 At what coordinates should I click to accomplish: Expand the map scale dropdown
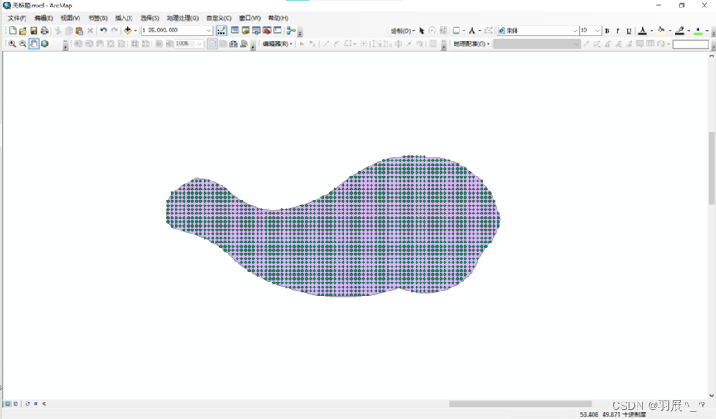click(209, 31)
